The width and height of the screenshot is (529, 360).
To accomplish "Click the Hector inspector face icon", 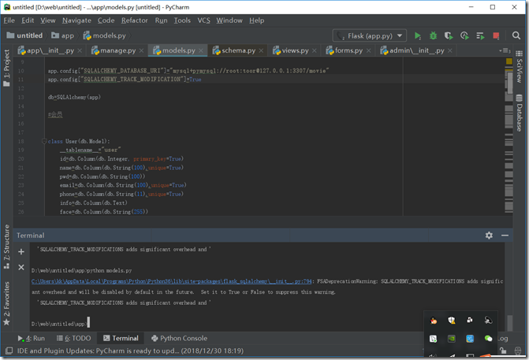I will [x=518, y=351].
